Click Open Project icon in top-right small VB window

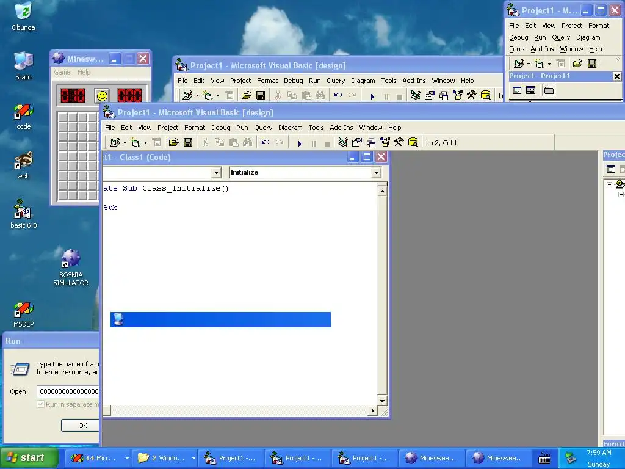pos(577,64)
